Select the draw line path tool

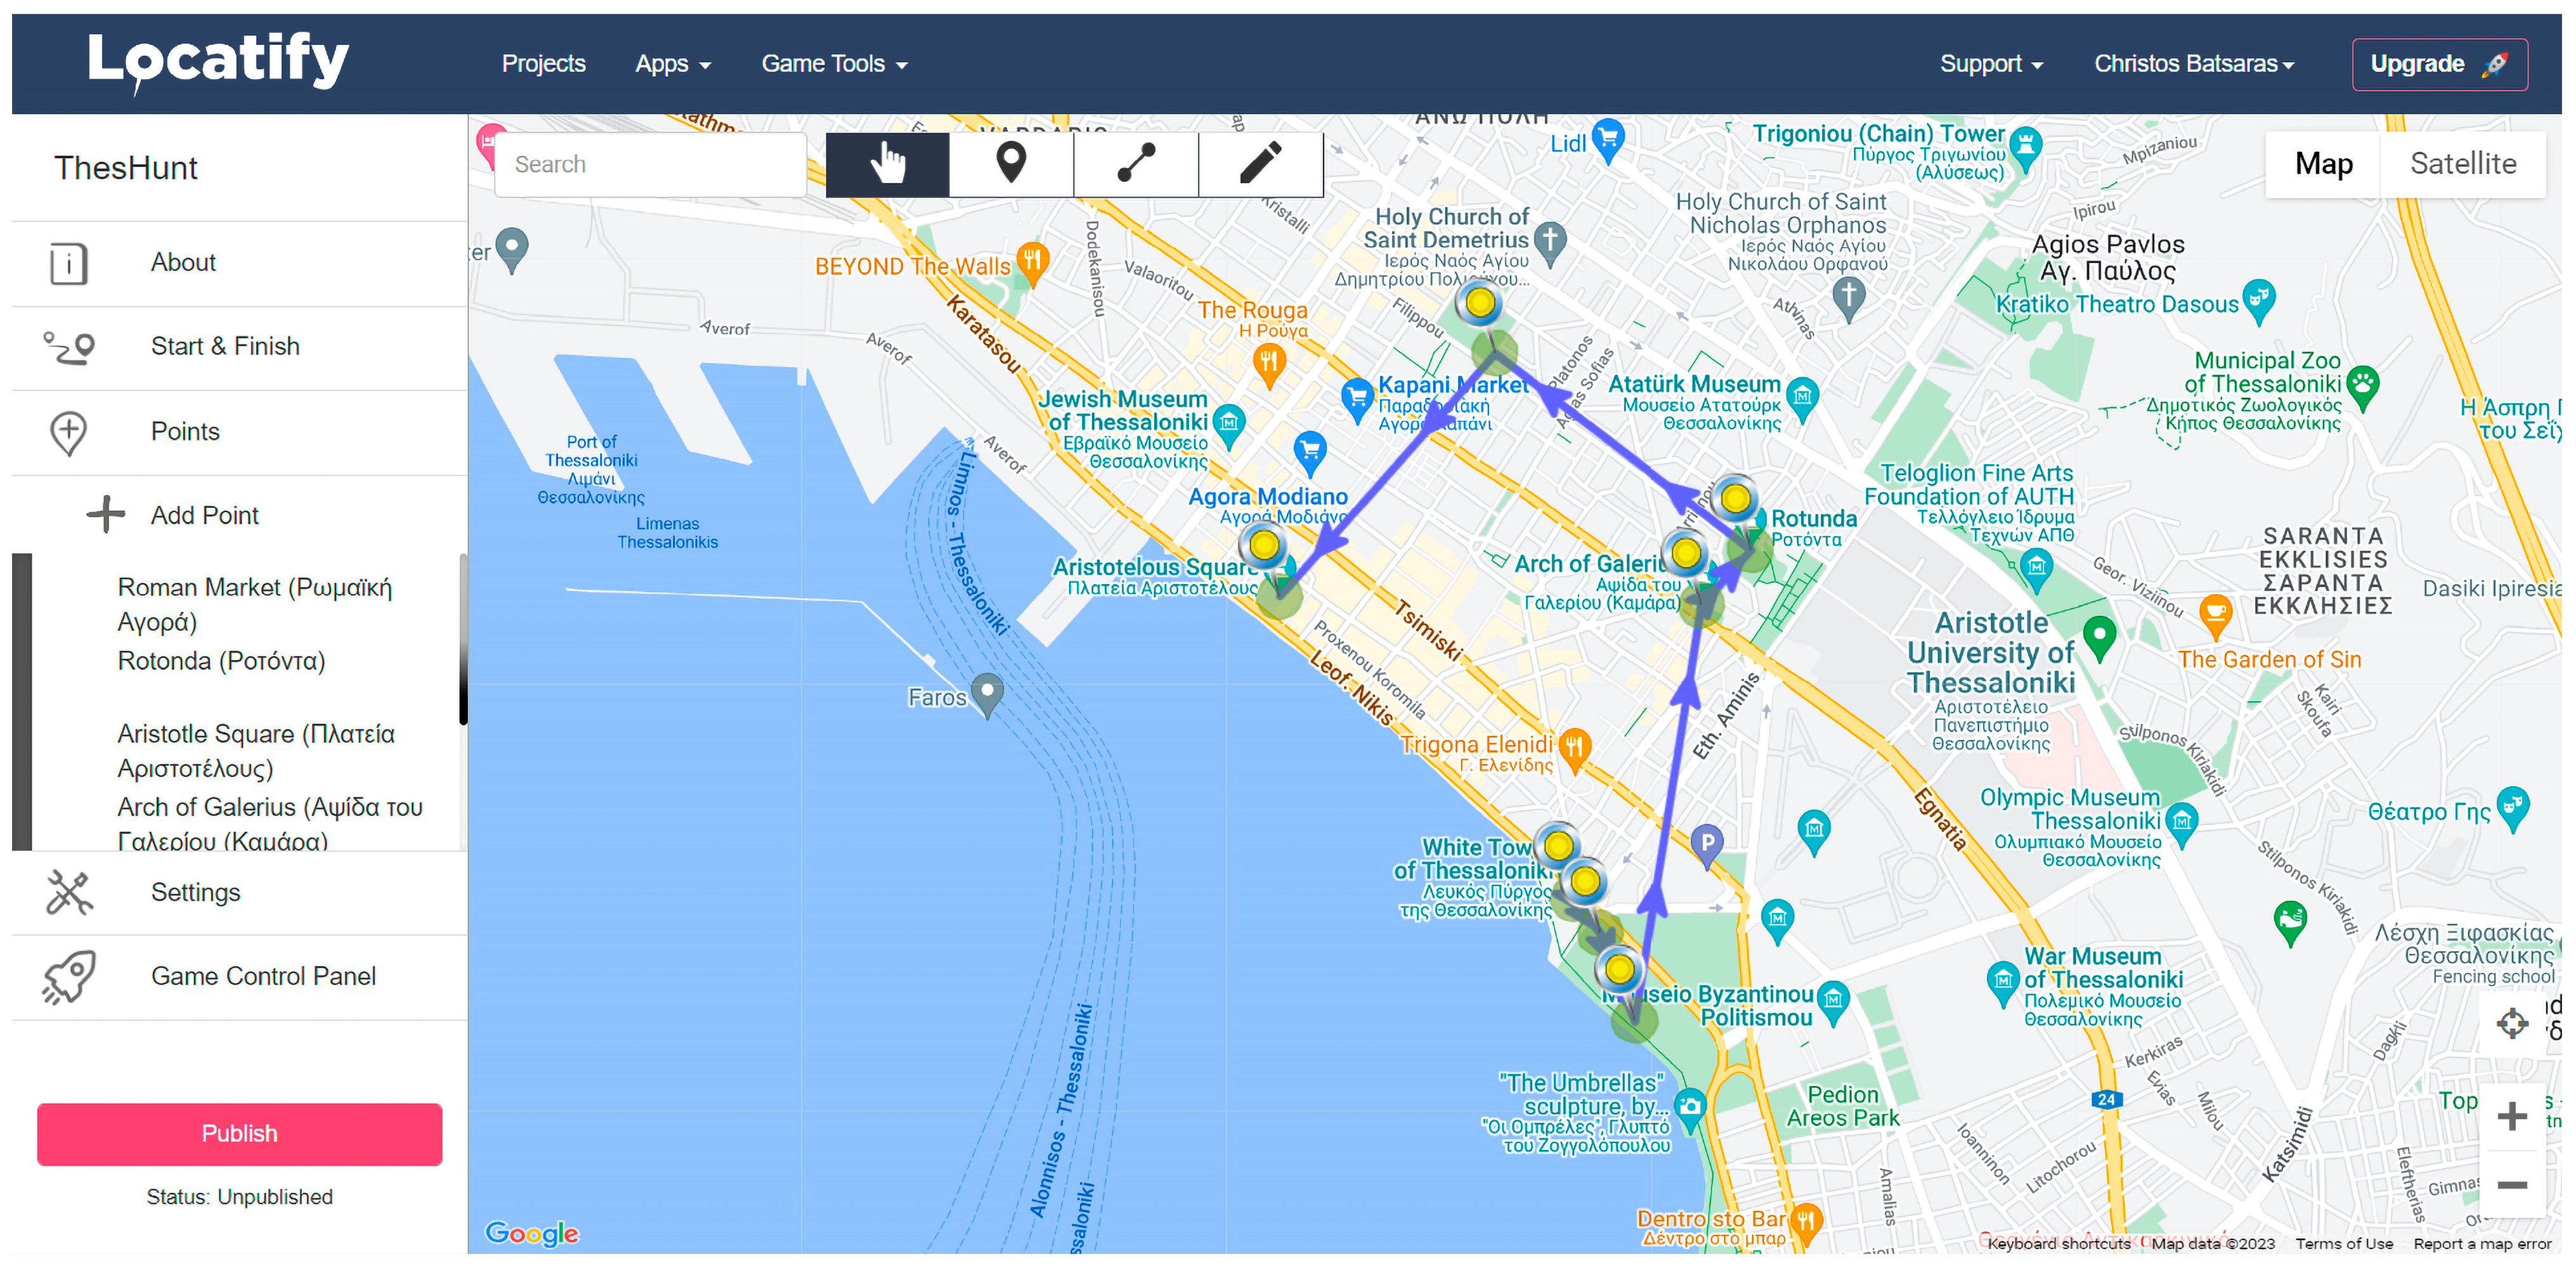pyautogui.click(x=1136, y=164)
